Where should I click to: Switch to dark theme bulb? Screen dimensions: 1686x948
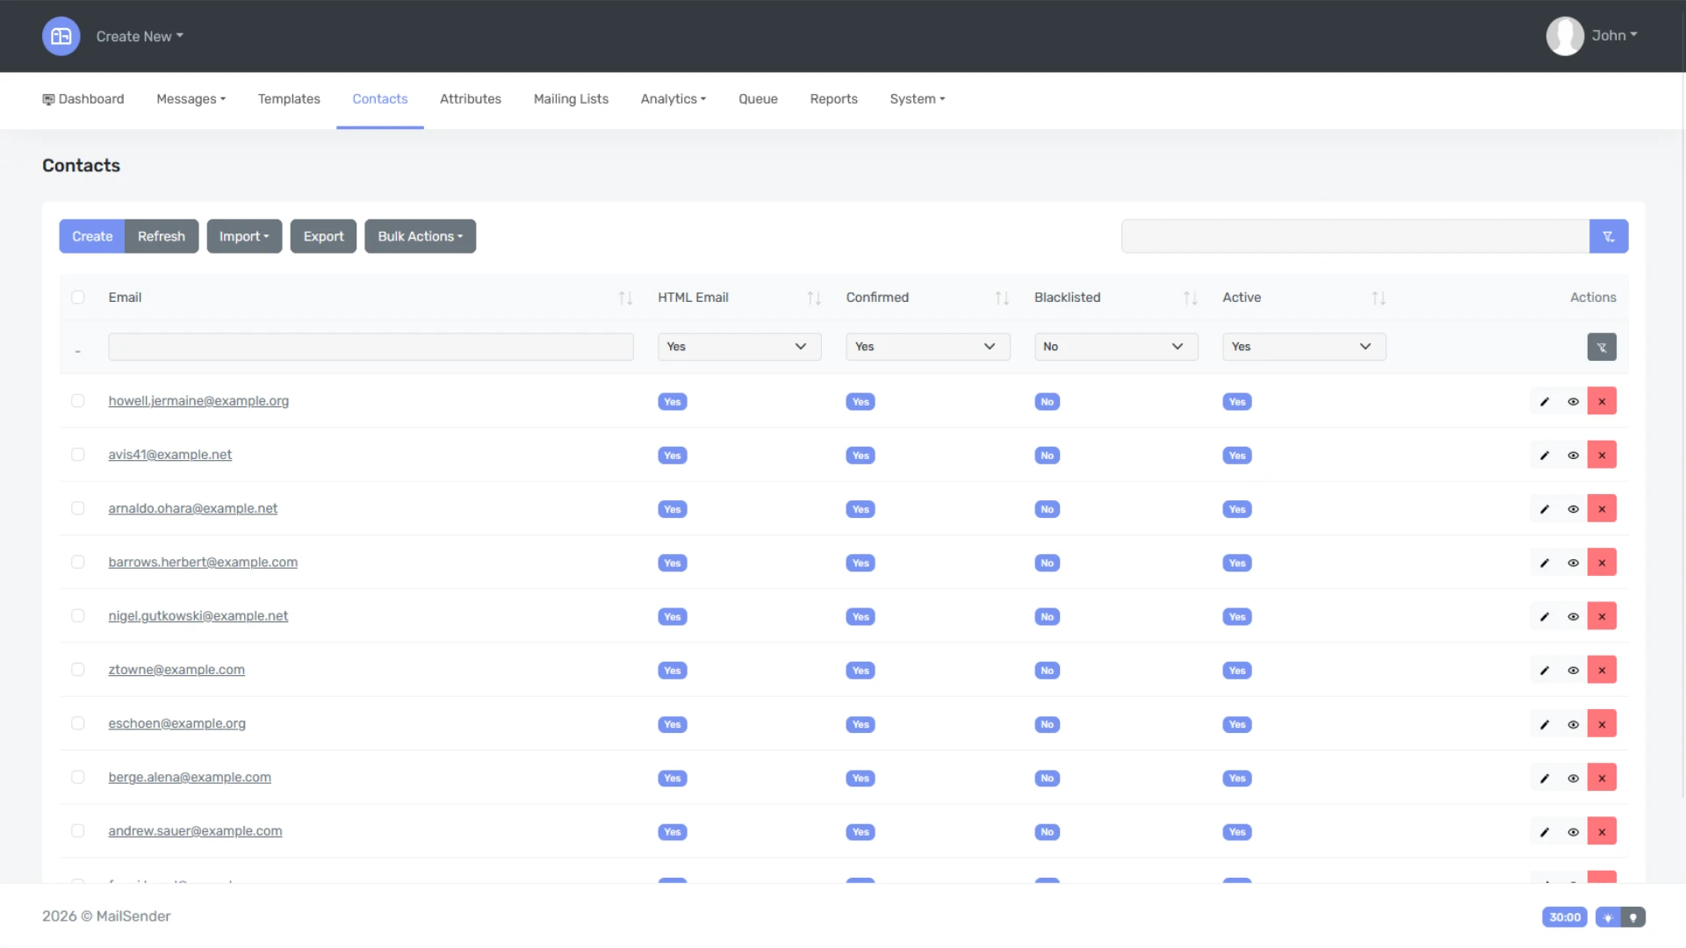1632,917
